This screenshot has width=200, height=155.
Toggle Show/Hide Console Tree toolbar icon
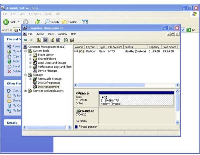pyautogui.click(x=45, y=40)
